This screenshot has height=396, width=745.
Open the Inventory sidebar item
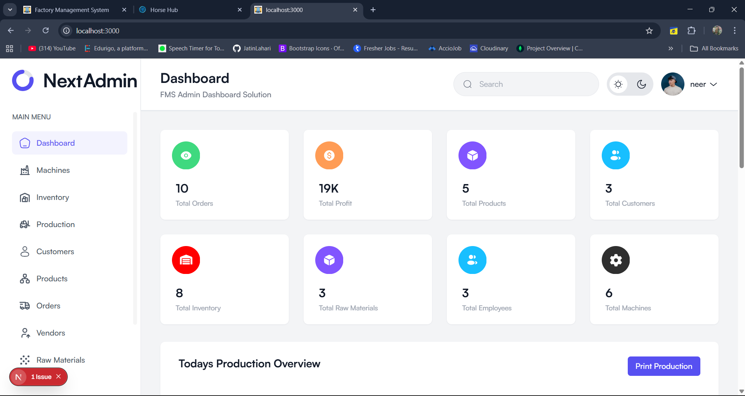click(x=52, y=197)
